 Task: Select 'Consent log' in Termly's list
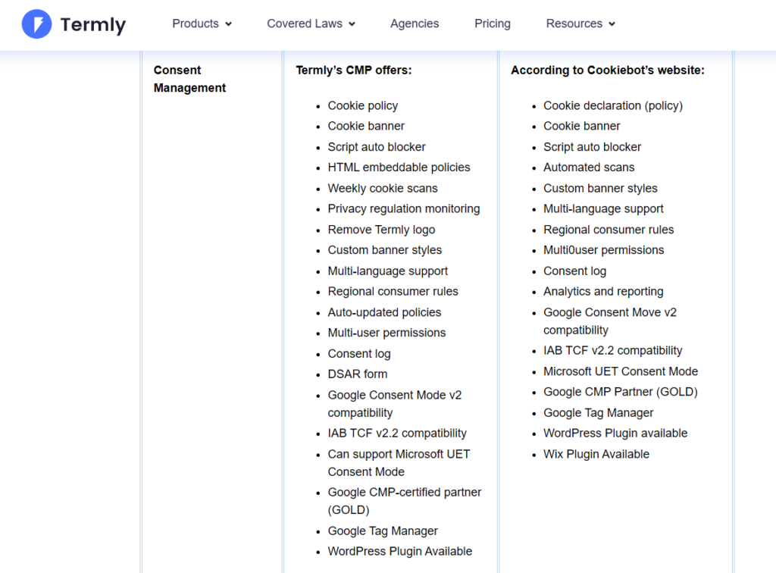(x=359, y=354)
